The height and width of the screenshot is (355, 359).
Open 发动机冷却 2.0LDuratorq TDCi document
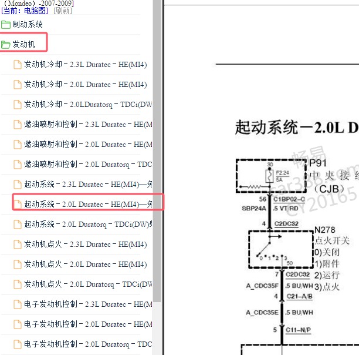(88, 105)
